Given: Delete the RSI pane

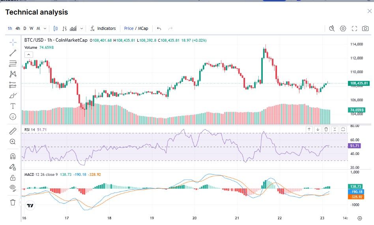Looking at the screenshot, I should [326, 129].
